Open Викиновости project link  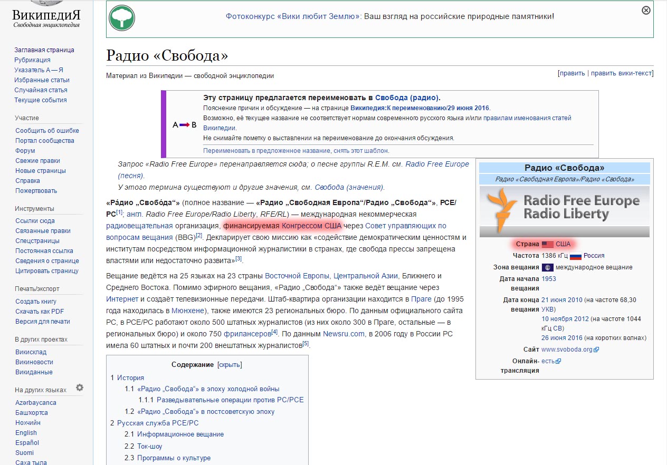point(34,362)
